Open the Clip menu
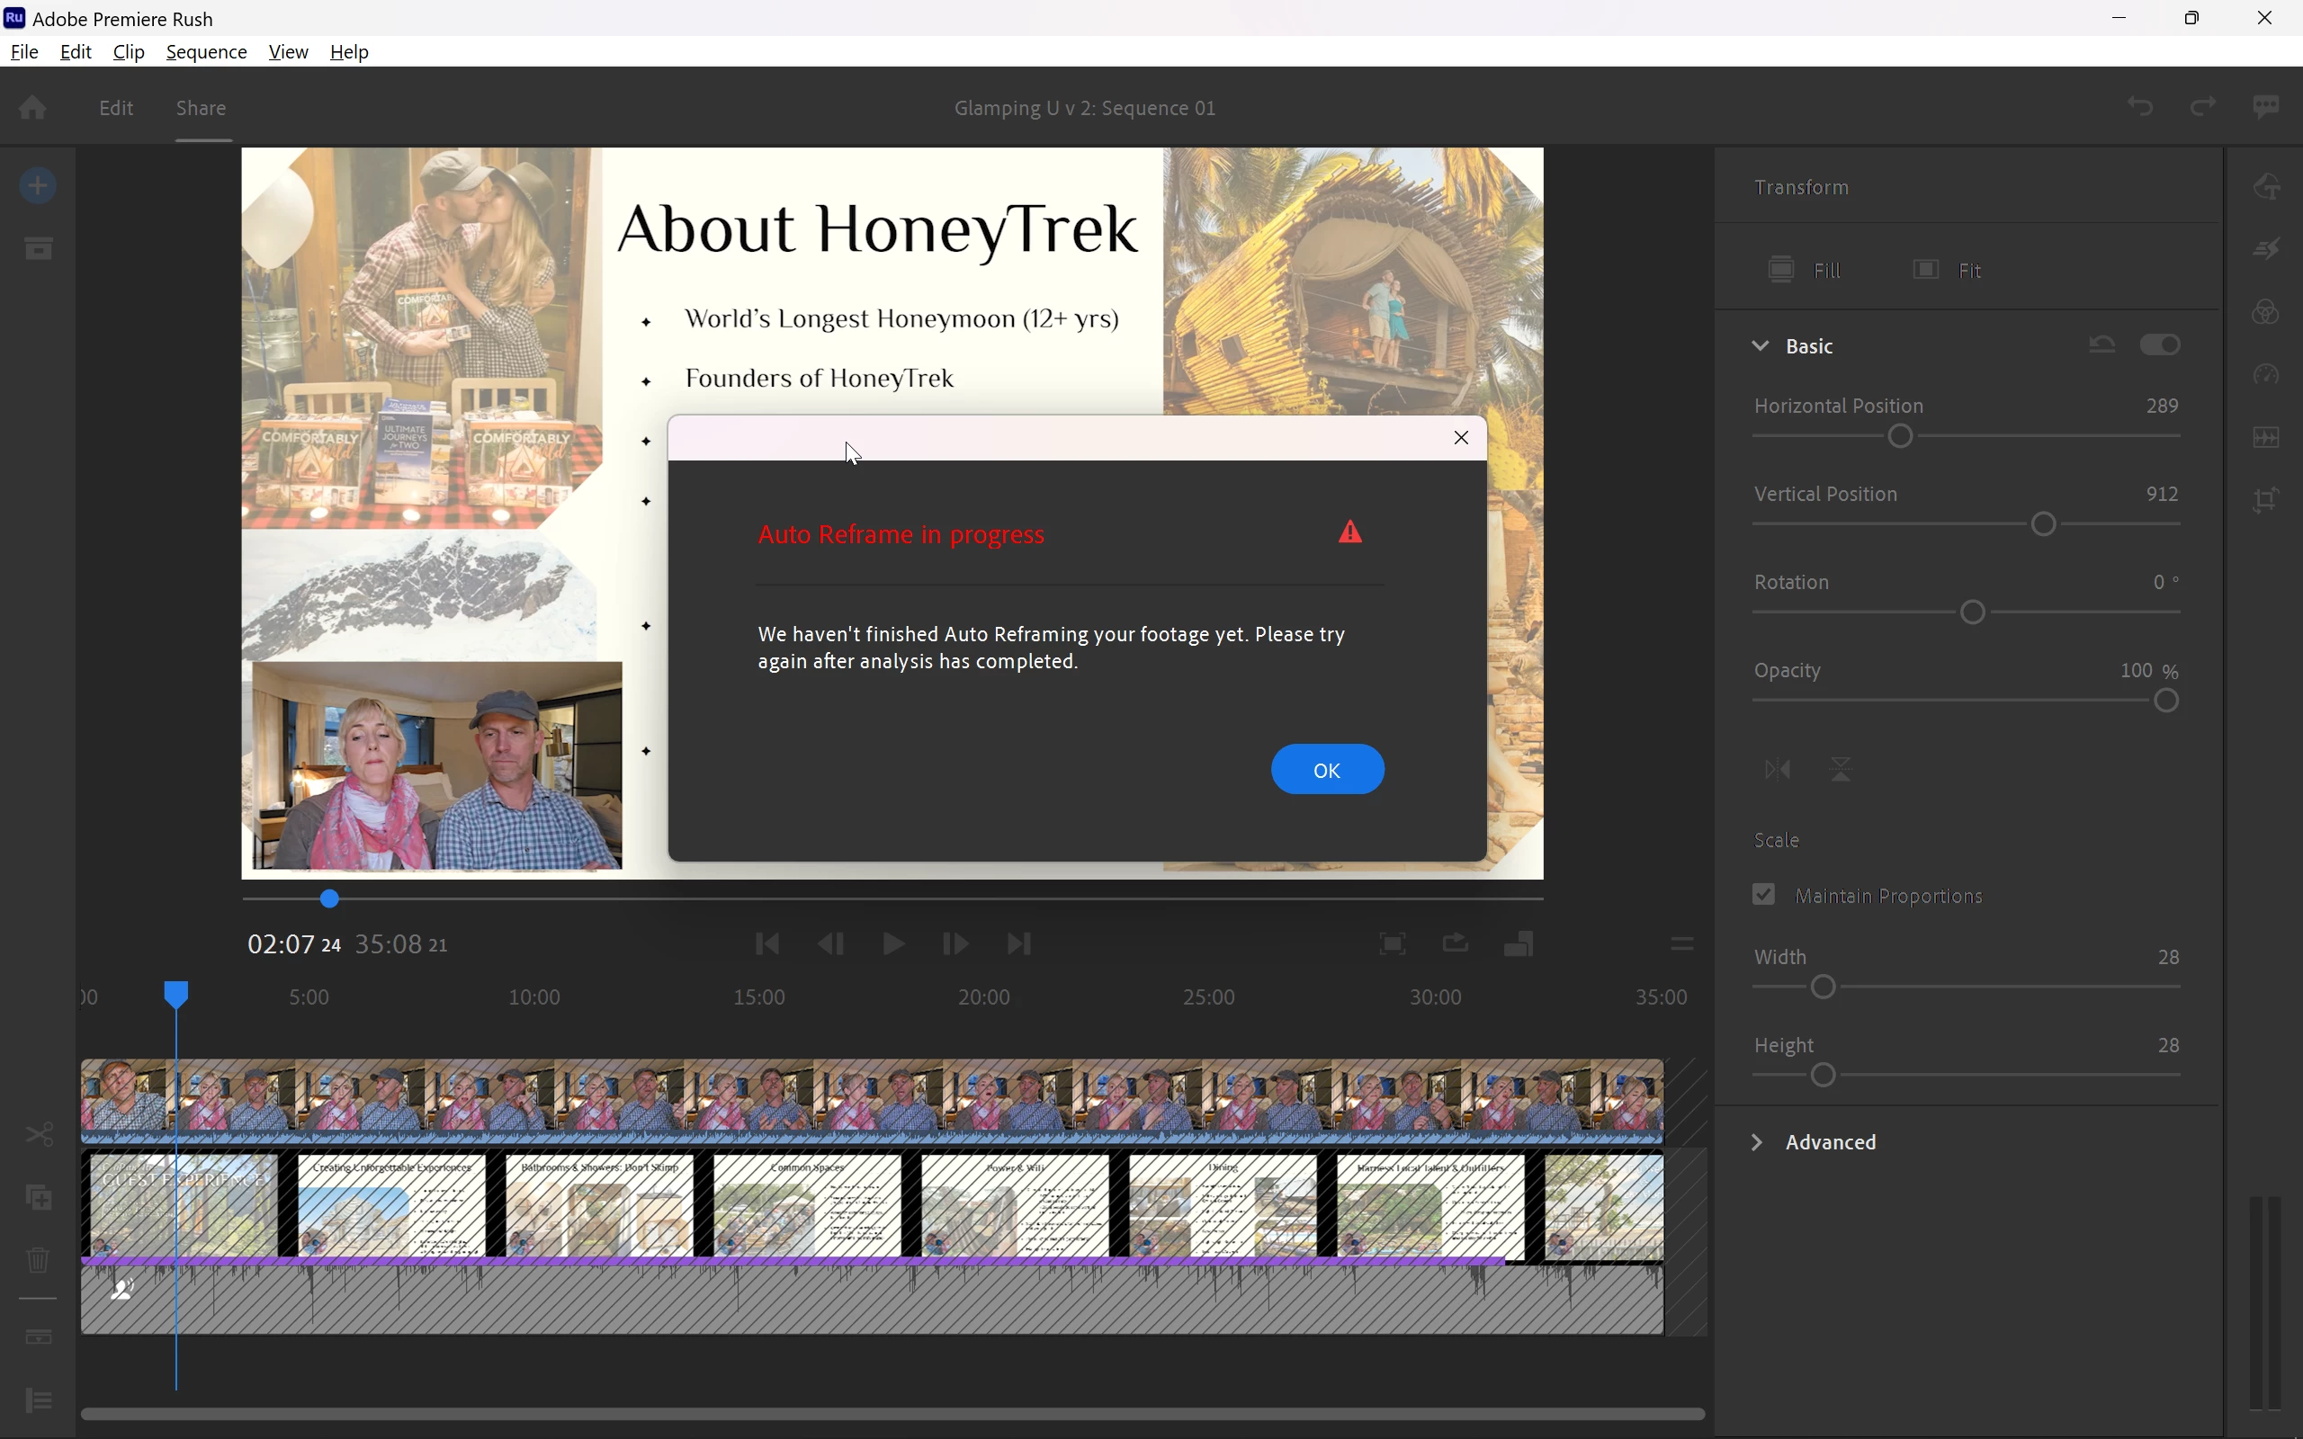The height and width of the screenshot is (1439, 2303). point(129,52)
